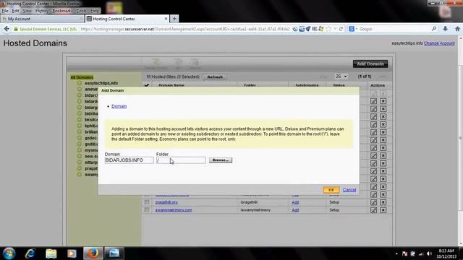Click delete icon in the pragathifi.org row
Viewport: 463px width, 260px height.
(383, 202)
